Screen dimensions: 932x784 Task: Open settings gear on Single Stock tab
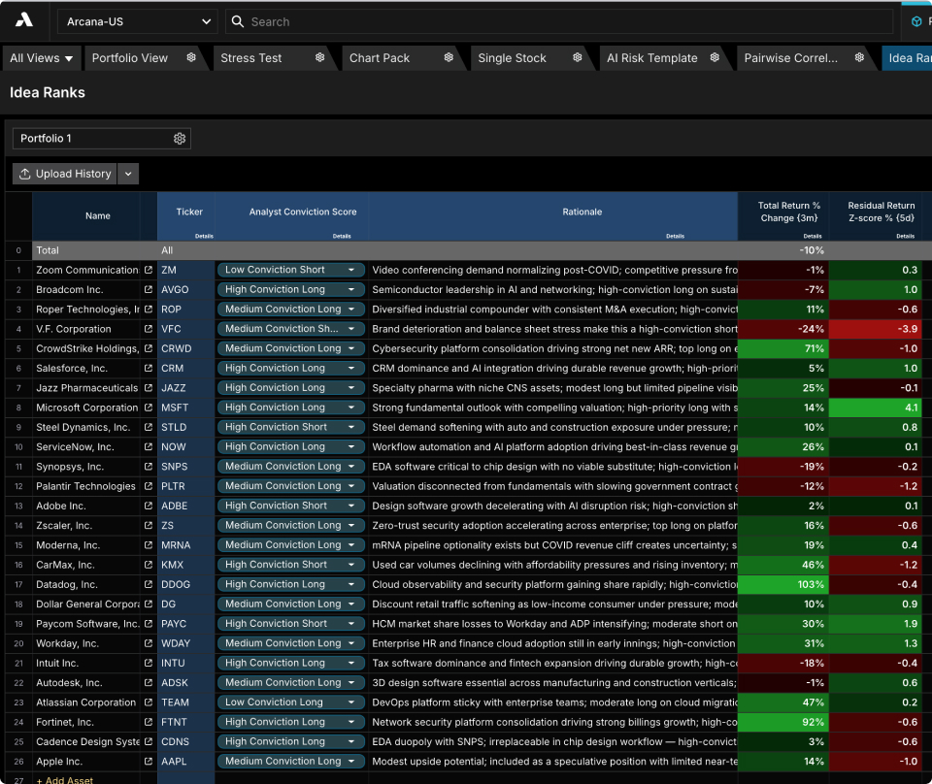pos(577,57)
